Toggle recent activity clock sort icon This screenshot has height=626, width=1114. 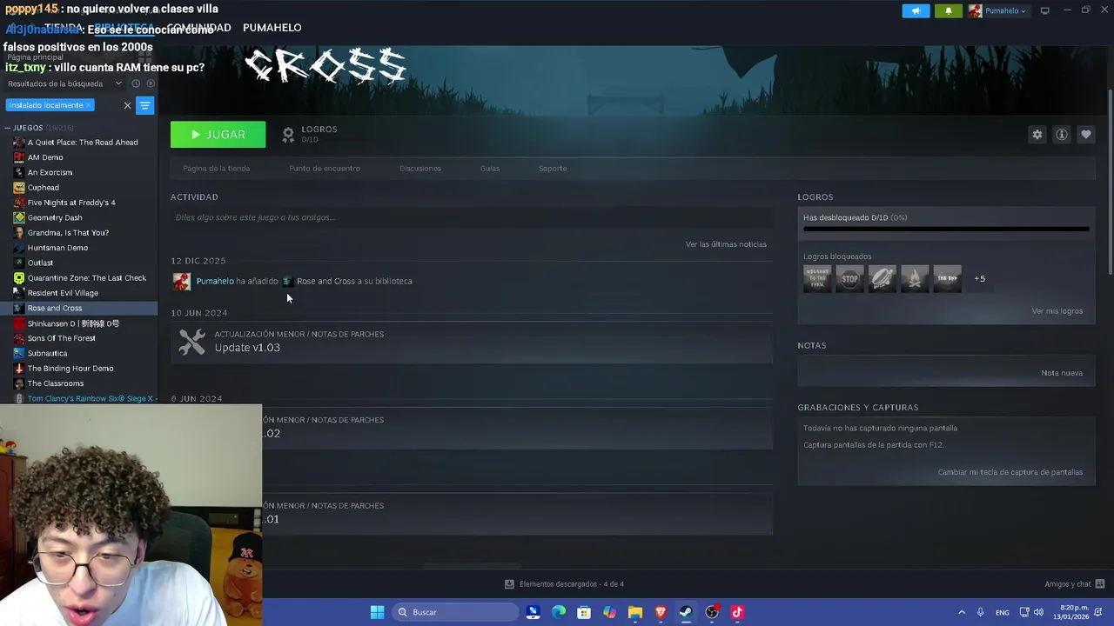pos(136,83)
